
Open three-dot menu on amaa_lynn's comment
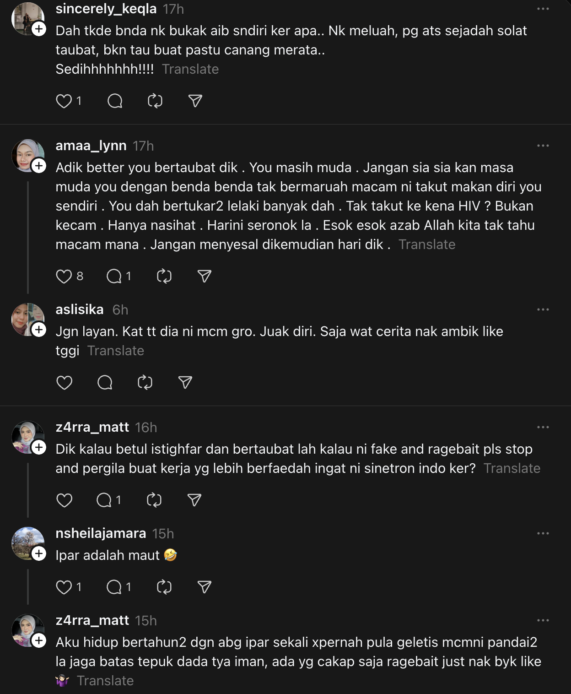(x=543, y=146)
